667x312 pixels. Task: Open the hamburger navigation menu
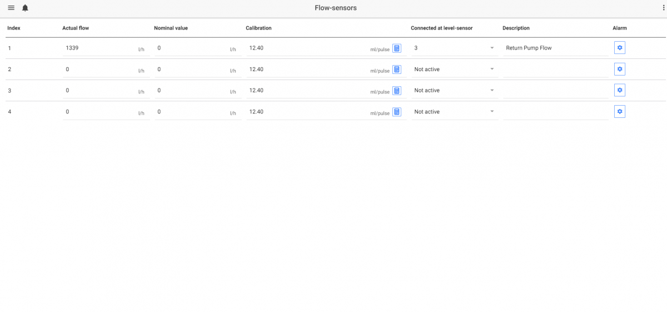click(11, 8)
